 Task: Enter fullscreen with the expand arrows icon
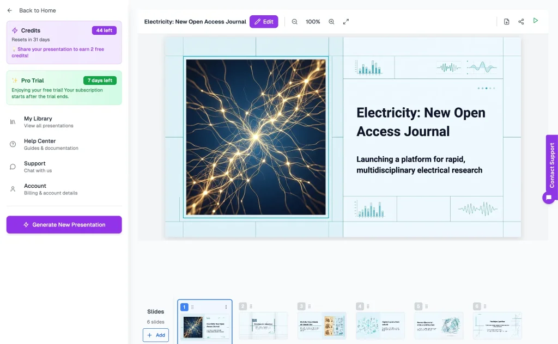346,22
